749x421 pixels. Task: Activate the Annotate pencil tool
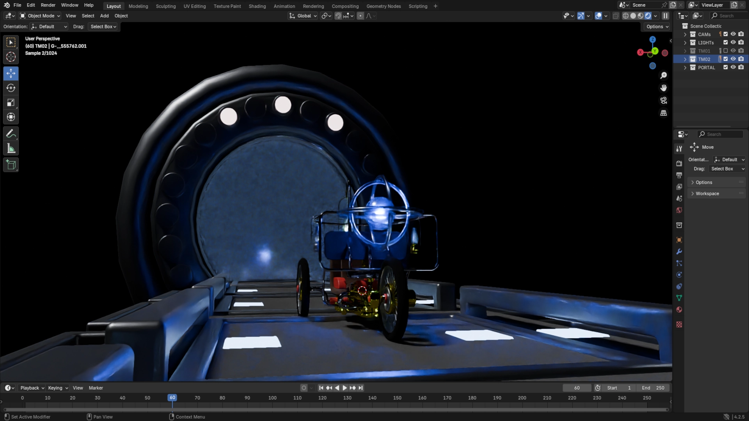(x=11, y=134)
